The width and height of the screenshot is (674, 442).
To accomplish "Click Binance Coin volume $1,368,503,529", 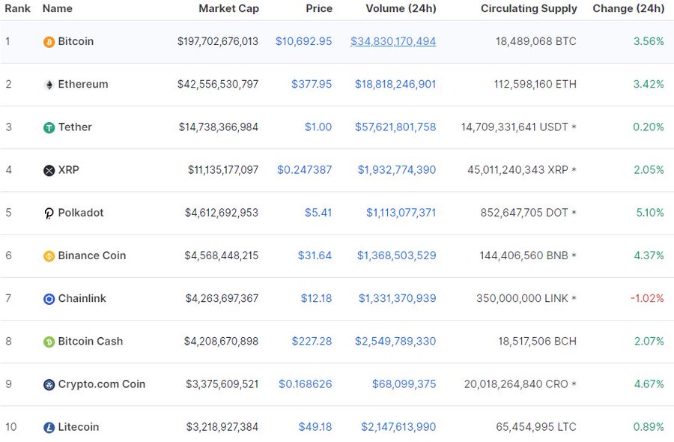I will 396,255.
